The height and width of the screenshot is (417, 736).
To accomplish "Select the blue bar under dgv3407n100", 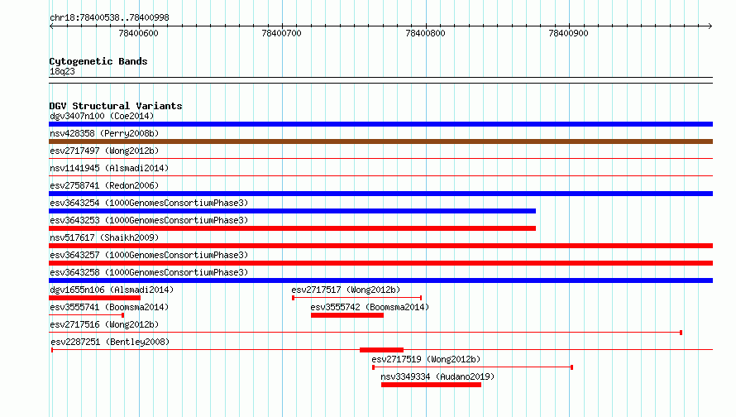I will pos(380,124).
